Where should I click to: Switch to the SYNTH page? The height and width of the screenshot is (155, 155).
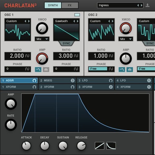click(x=53, y=5)
